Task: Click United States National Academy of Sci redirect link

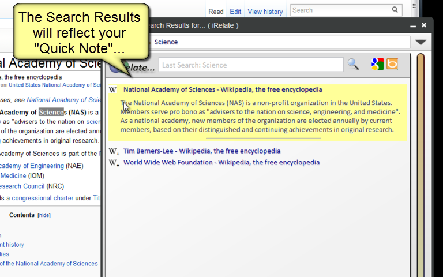Action: pos(55,85)
